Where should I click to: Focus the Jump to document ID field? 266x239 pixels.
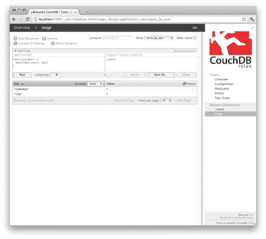pos(118,38)
